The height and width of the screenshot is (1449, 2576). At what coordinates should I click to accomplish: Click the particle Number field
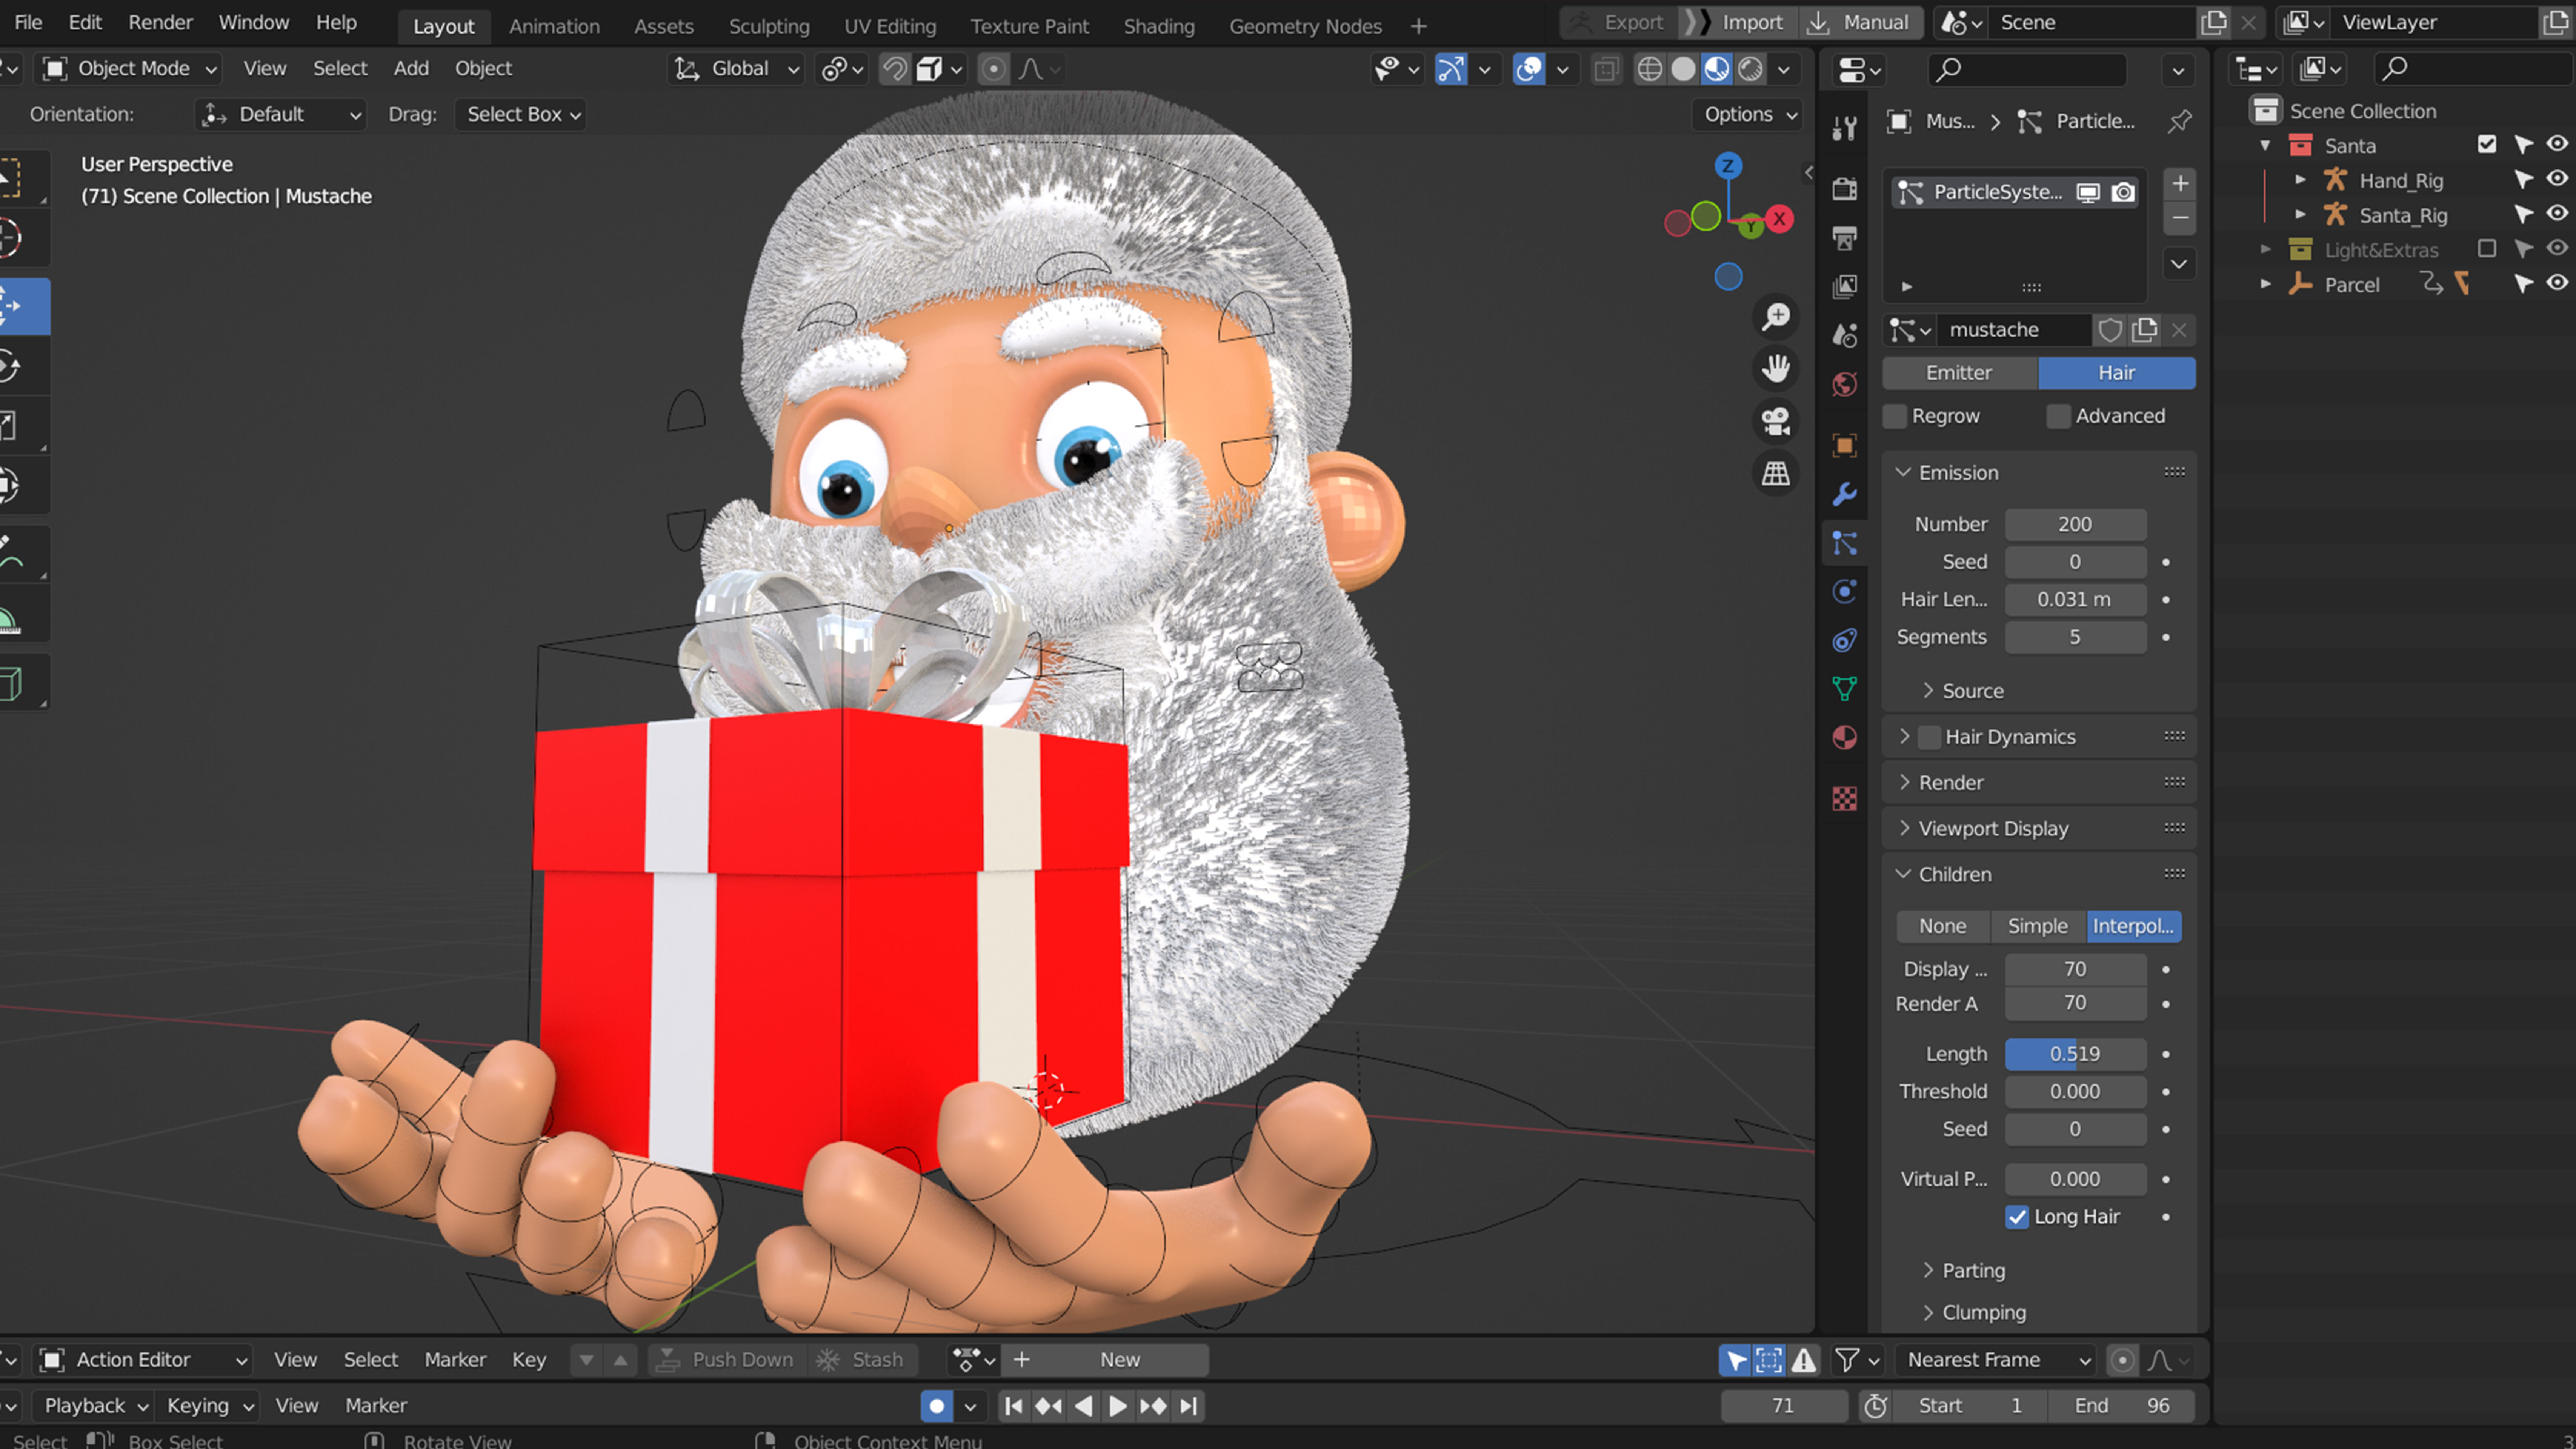[x=2075, y=524]
